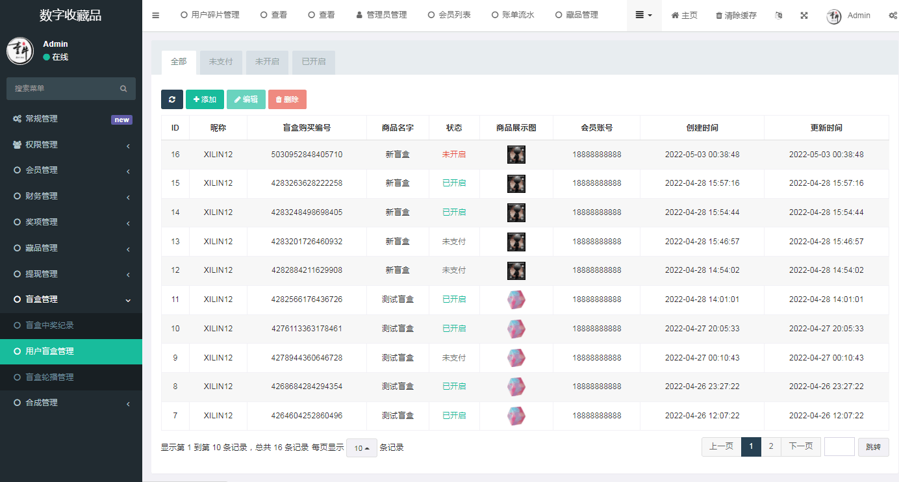899x482 pixels.
Task: Open the settings gears icon at top right
Action: click(893, 16)
